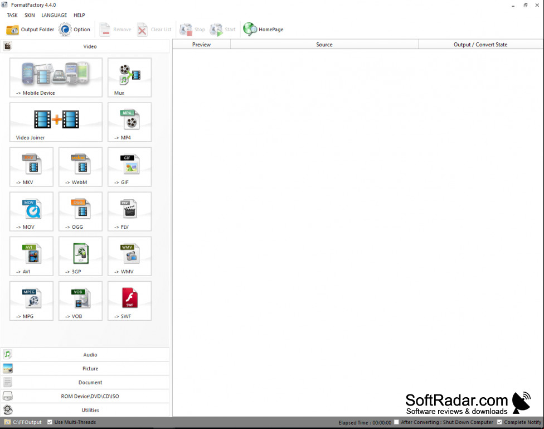Image resolution: width=544 pixels, height=429 pixels.
Task: Open the WMV conversion tile
Action: coord(129,257)
